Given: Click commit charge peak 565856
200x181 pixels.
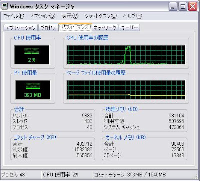Looking at the screenshot, I should tap(85, 155).
